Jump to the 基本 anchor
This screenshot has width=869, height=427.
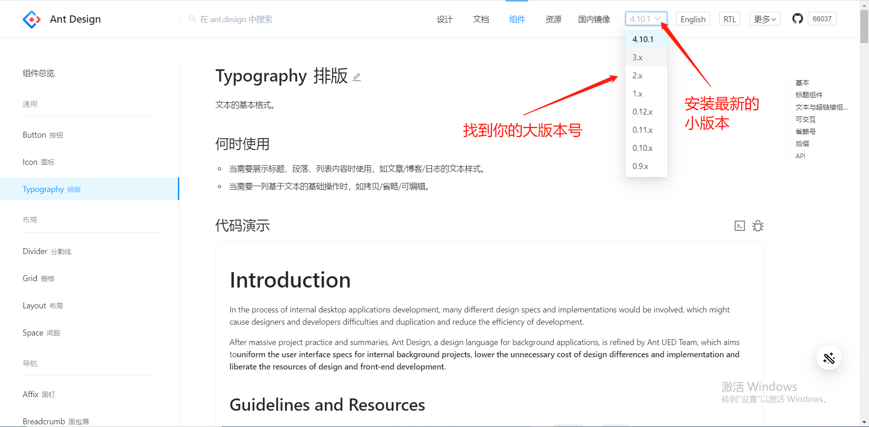point(802,82)
